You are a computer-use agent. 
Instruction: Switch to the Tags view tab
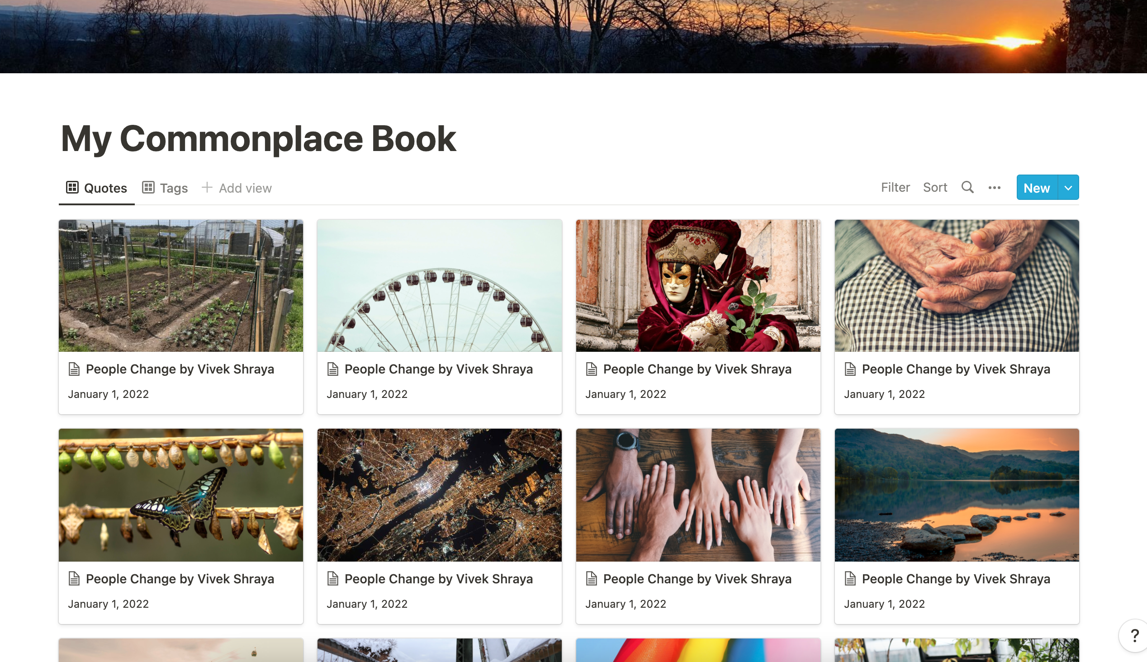(x=165, y=188)
